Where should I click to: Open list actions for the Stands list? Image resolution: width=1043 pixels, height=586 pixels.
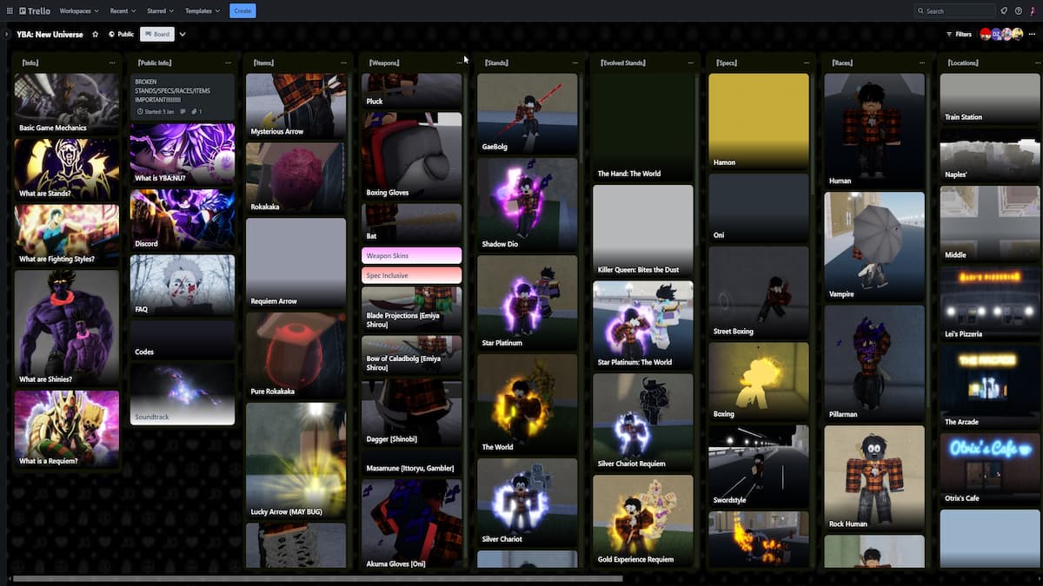(575, 63)
